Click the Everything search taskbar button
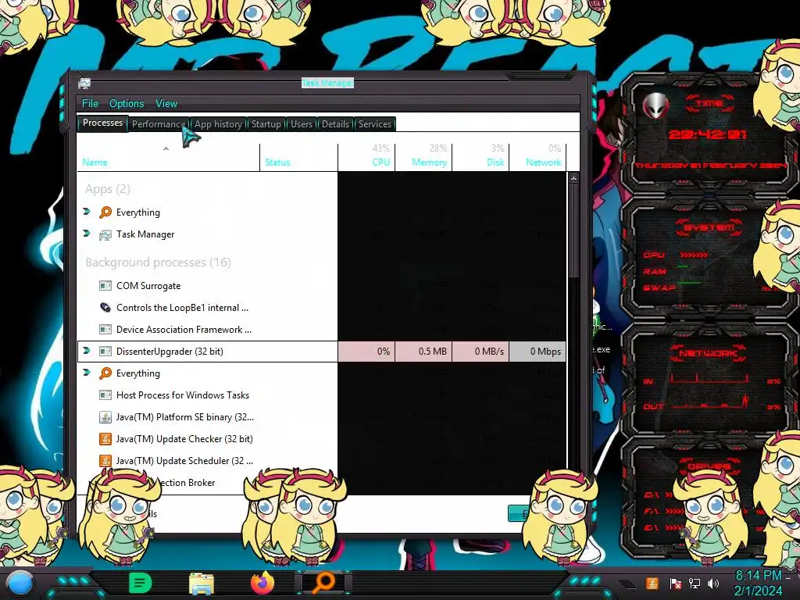Screen dimensions: 800x600 pos(323,583)
